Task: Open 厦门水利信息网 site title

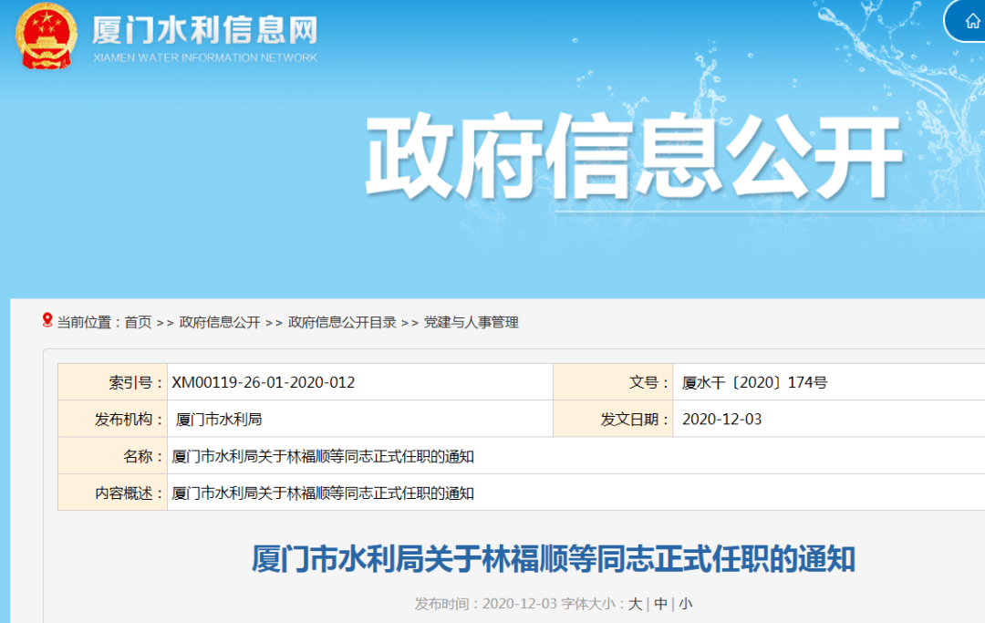Action: click(x=205, y=30)
